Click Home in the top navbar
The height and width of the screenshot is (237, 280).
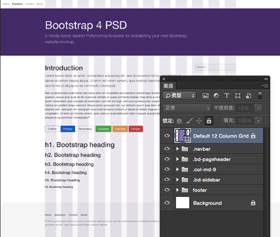click(6, 4)
